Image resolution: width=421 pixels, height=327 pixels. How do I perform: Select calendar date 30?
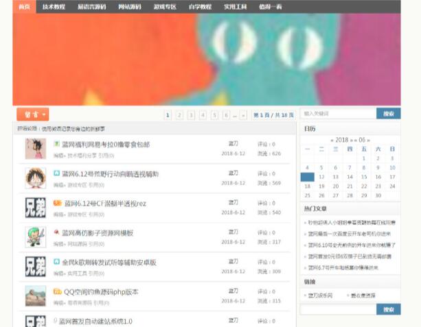click(x=378, y=195)
